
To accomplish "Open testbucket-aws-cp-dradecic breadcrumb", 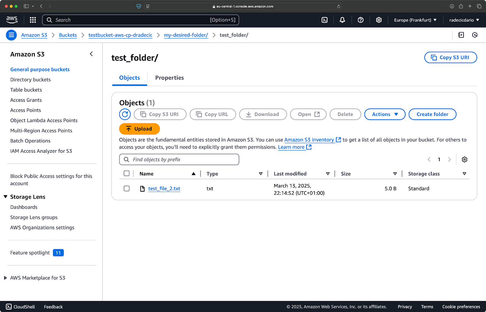I will click(120, 35).
